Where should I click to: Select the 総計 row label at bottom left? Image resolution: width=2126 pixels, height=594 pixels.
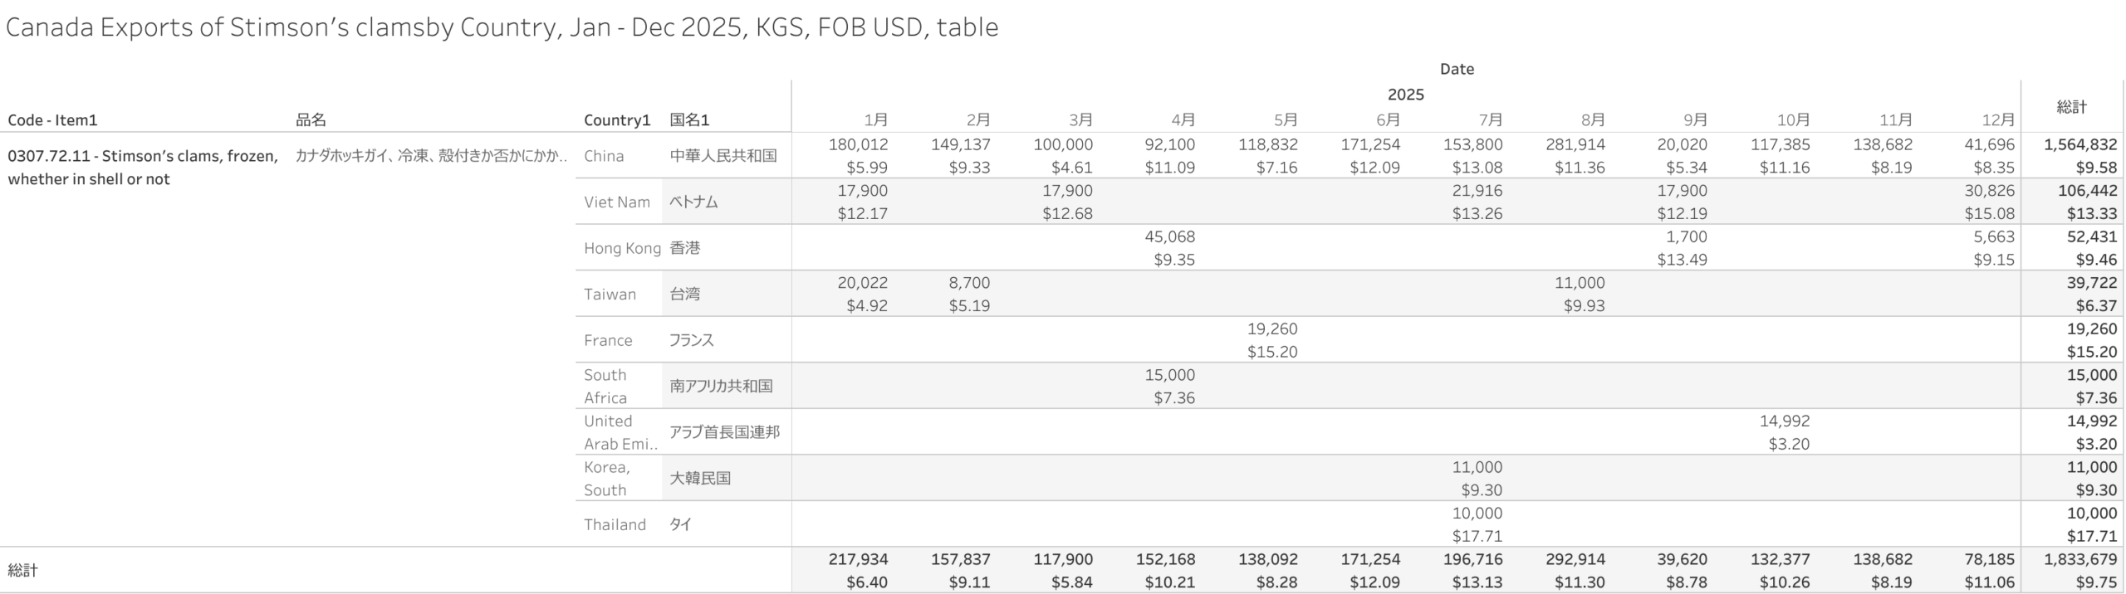(x=23, y=570)
